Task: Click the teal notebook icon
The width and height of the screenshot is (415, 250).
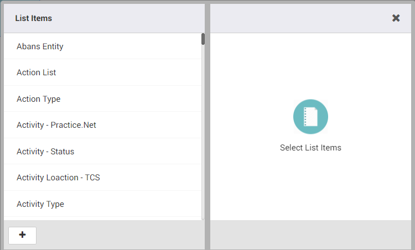Action: [x=310, y=117]
